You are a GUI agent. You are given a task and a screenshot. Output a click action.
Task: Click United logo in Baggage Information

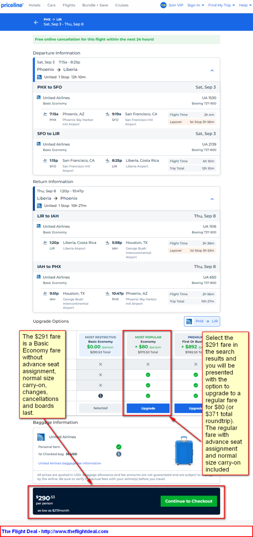click(41, 437)
